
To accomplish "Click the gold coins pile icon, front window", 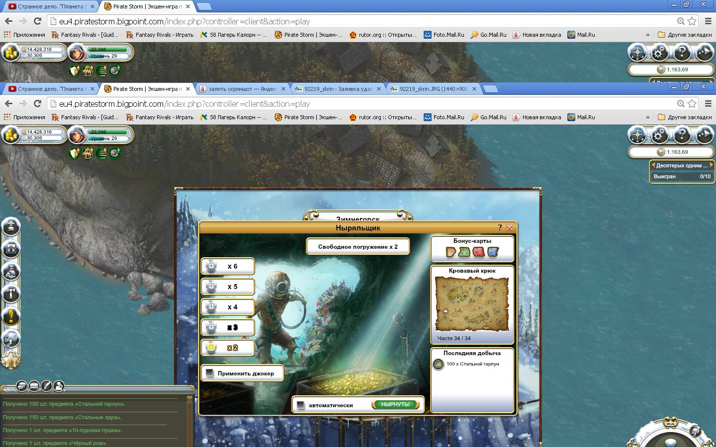I will [x=10, y=135].
